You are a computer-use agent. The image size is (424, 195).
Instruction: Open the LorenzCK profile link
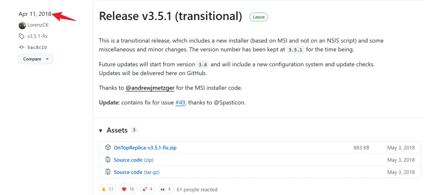(38, 25)
